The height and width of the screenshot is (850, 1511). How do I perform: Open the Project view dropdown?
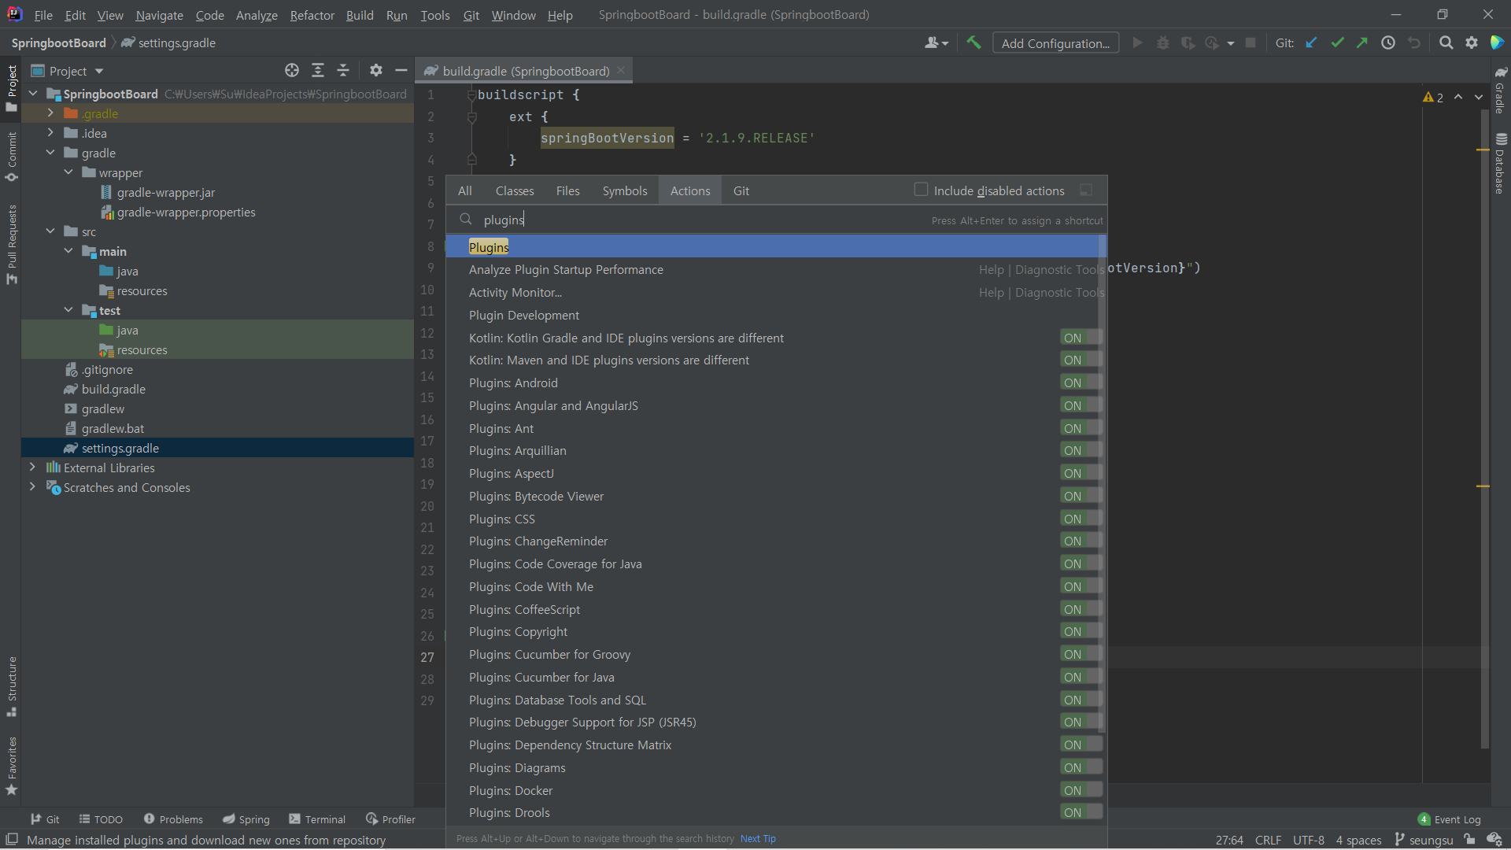click(x=99, y=72)
